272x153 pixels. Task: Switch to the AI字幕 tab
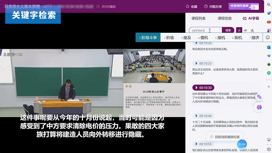coord(251,18)
